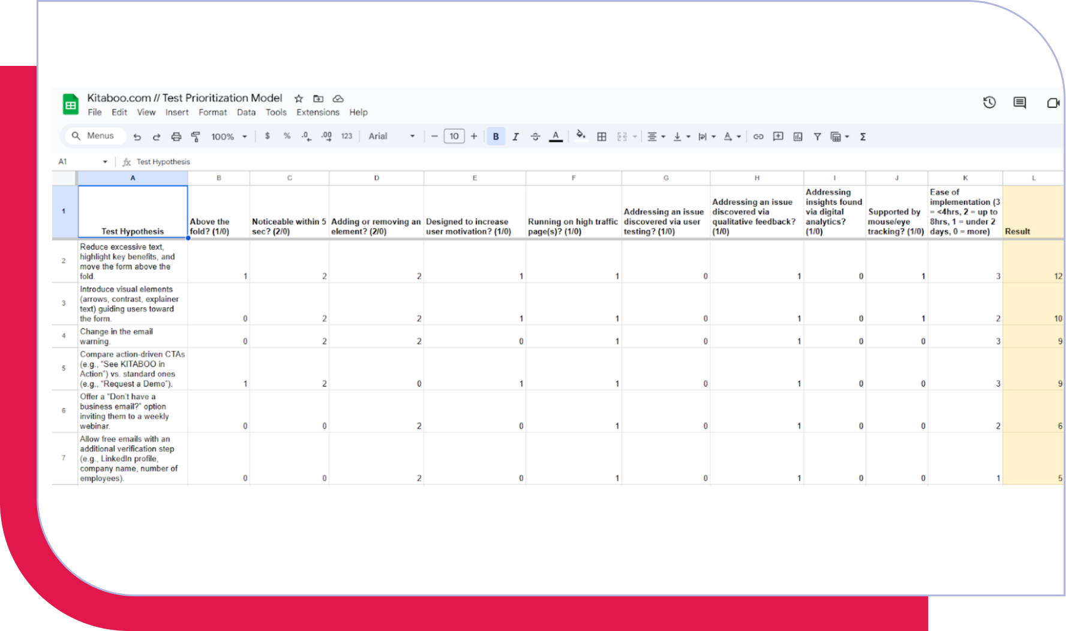Format as currency with dollar icon
The image size is (1066, 631).
click(267, 136)
